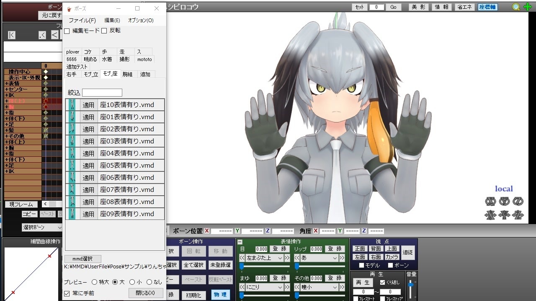Open the 瞳小 other morph dropdown

[x=319, y=287]
